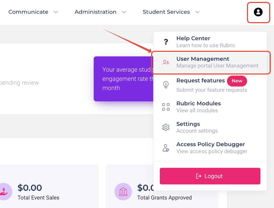Expand the Administration dropdown chevron
This screenshot has height=208, width=274.
pyautogui.click(x=124, y=12)
